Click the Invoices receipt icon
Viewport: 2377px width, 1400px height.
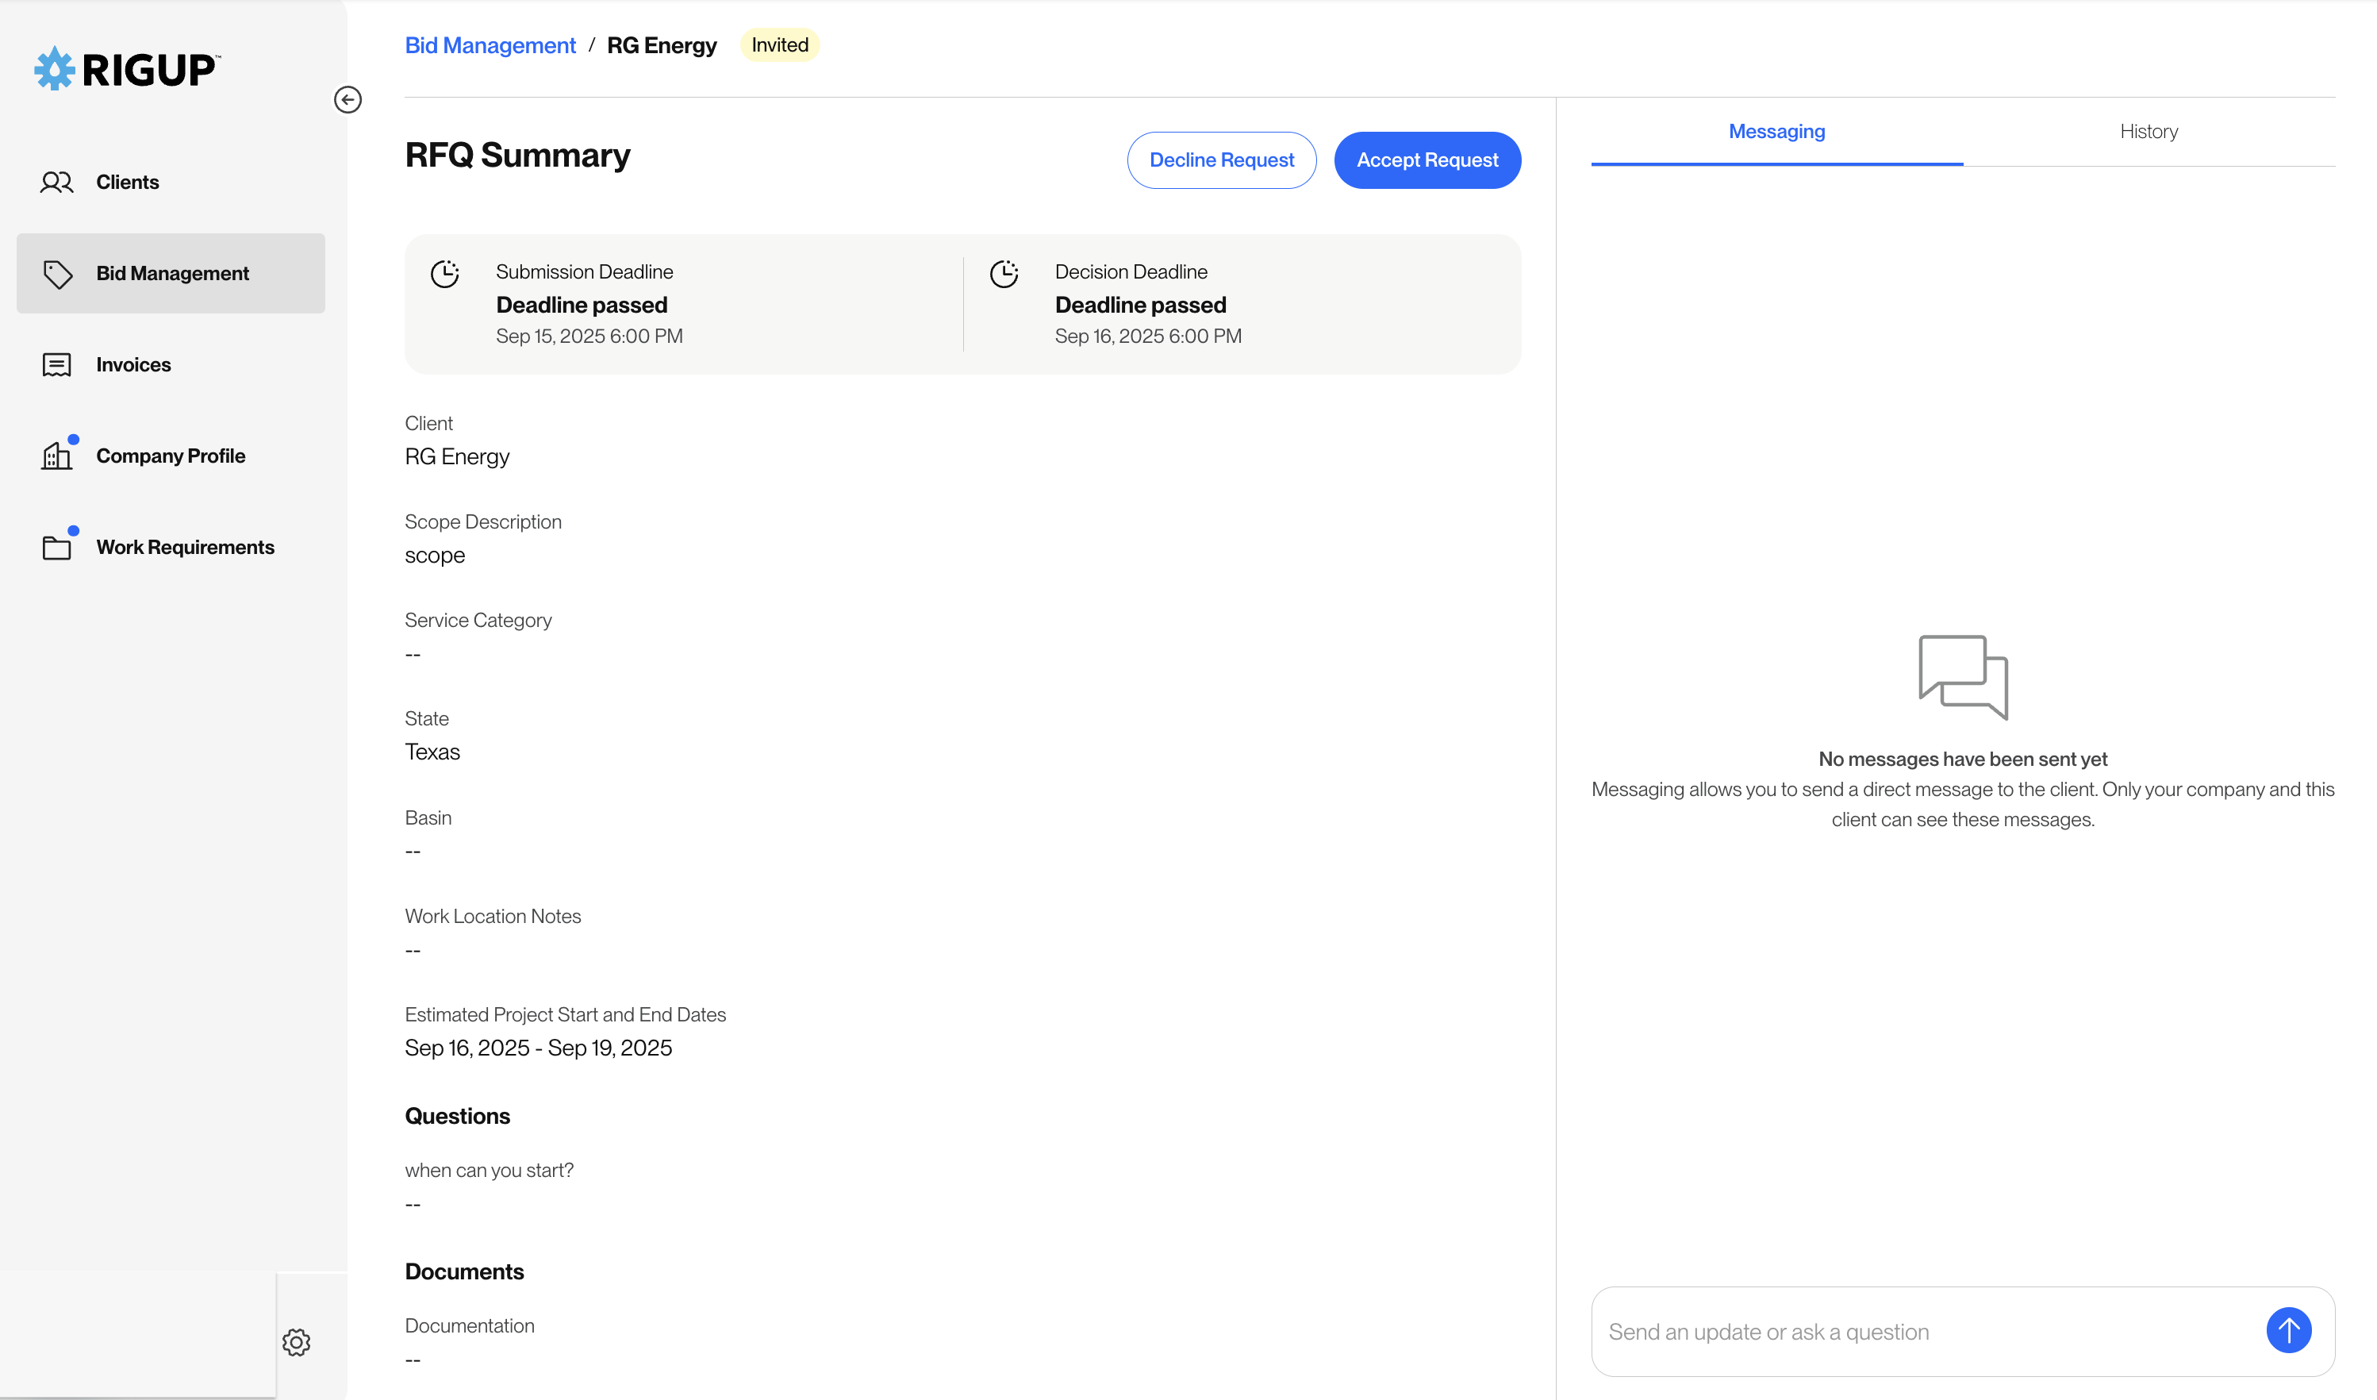[56, 365]
